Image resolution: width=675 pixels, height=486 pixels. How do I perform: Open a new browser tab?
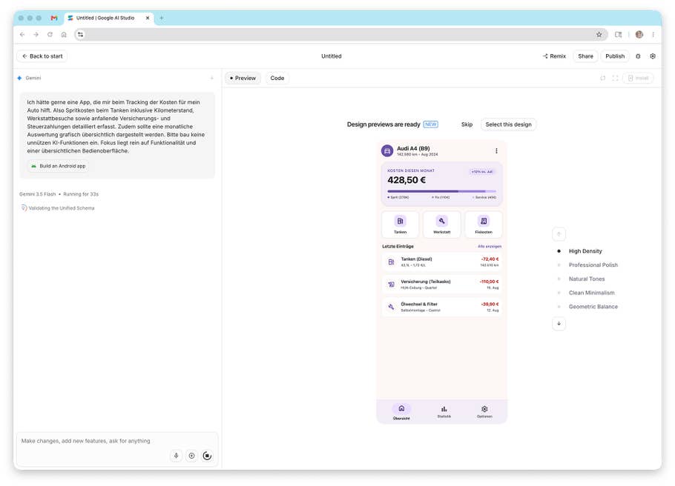(x=162, y=18)
